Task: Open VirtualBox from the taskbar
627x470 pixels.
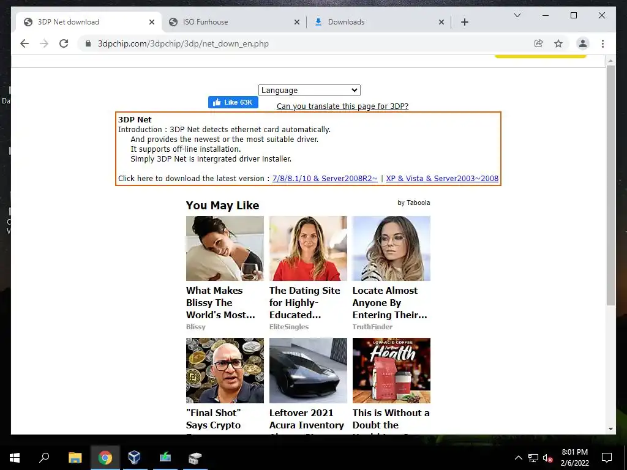Action: coord(134,458)
